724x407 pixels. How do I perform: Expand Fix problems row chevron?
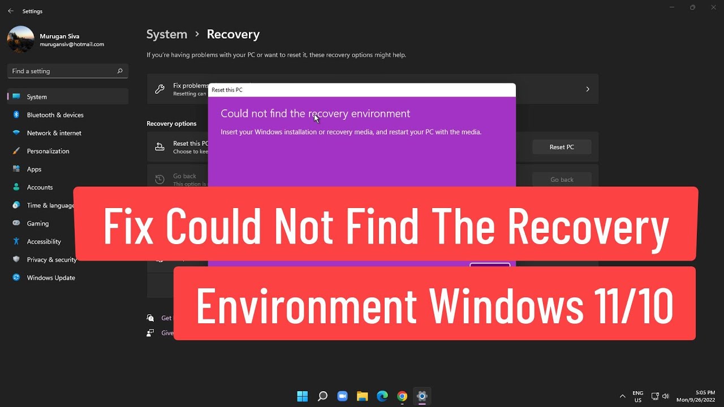588,89
